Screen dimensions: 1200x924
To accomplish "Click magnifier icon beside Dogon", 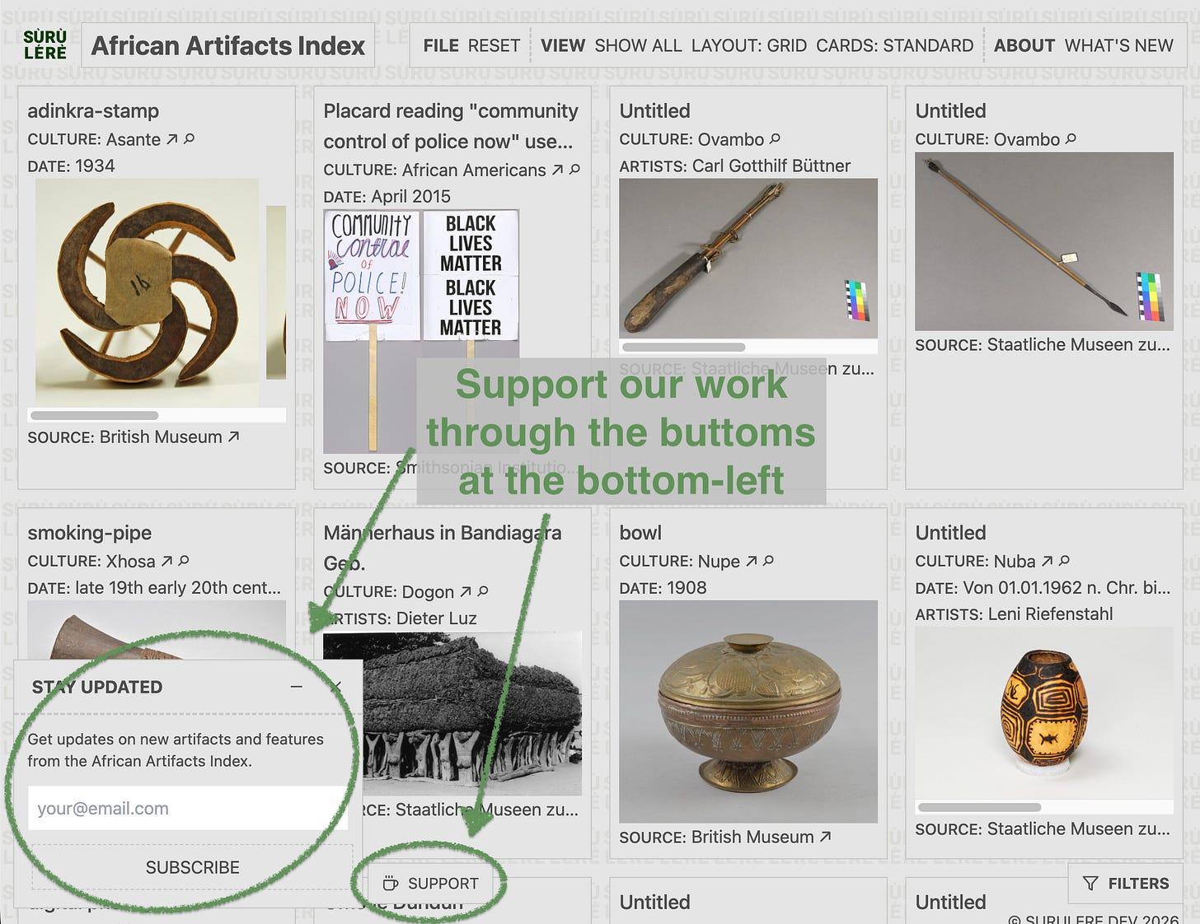I will pos(483,591).
